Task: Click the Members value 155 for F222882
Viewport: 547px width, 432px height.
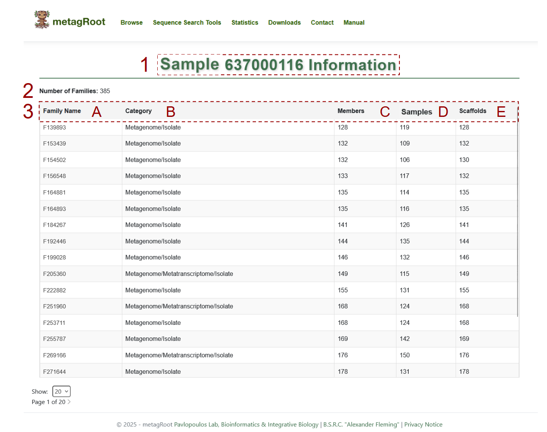Action: (343, 290)
